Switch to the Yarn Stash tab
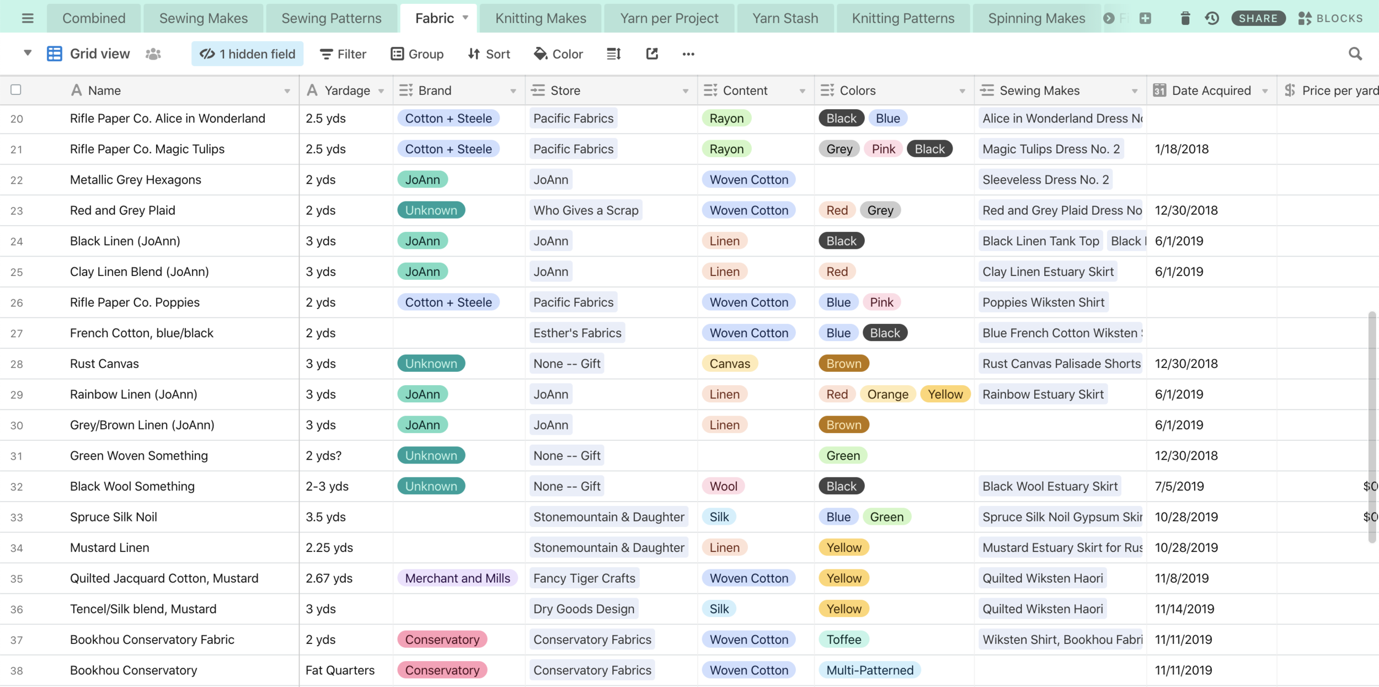This screenshot has height=687, width=1379. [x=784, y=18]
